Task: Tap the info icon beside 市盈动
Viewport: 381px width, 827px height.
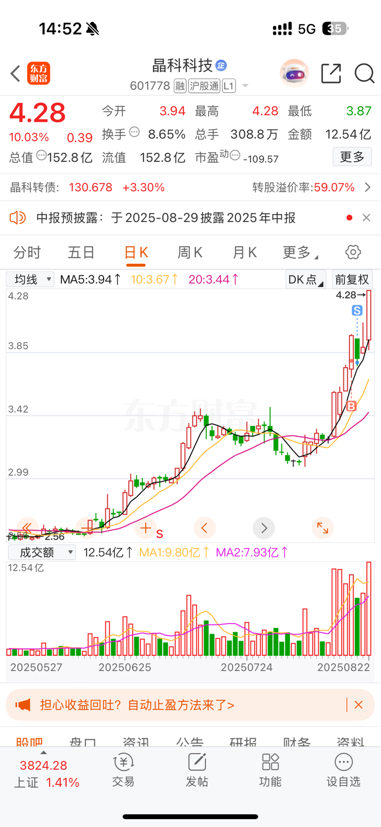Action: click(x=235, y=155)
